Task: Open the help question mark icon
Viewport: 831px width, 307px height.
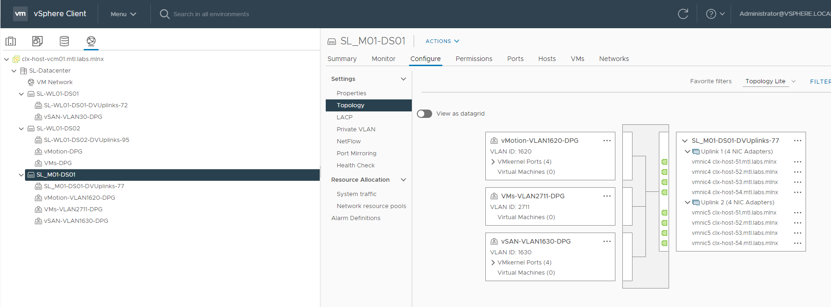Action: coord(711,14)
